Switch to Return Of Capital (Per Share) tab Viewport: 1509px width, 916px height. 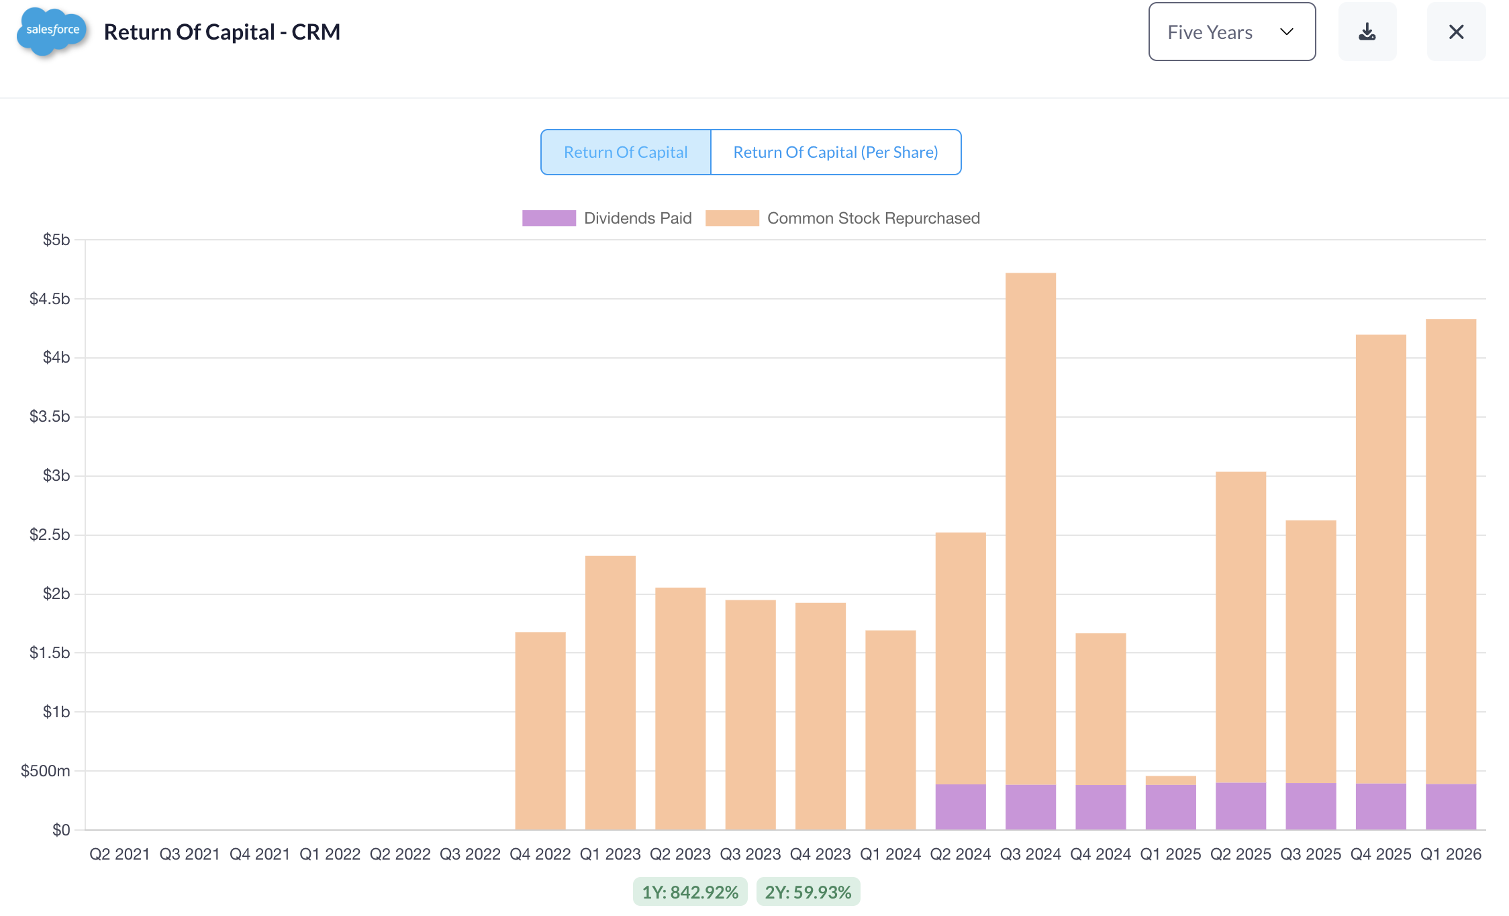[x=835, y=152]
